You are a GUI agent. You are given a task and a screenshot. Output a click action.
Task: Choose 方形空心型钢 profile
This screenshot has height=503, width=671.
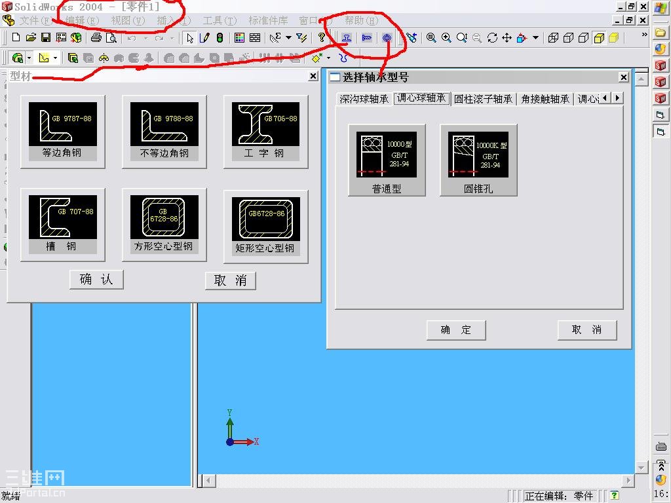coord(164,225)
